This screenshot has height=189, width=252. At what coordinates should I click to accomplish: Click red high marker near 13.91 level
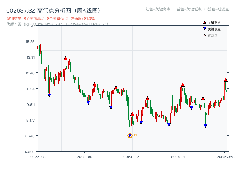tap(66, 58)
